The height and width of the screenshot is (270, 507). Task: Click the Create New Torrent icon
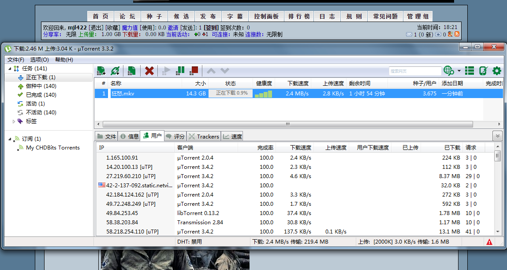point(131,71)
